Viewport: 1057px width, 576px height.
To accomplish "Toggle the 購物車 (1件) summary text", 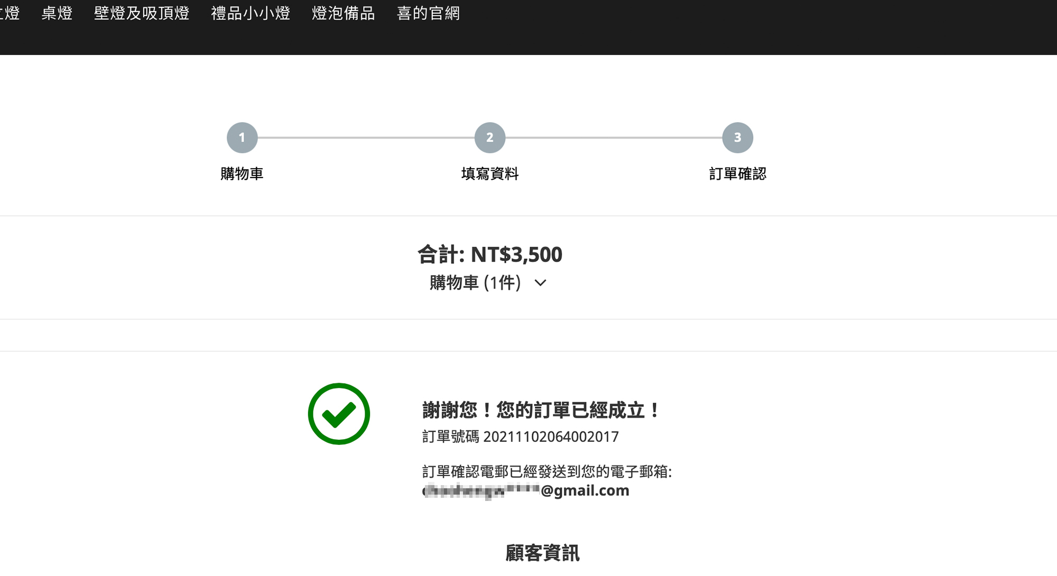I will tap(475, 283).
